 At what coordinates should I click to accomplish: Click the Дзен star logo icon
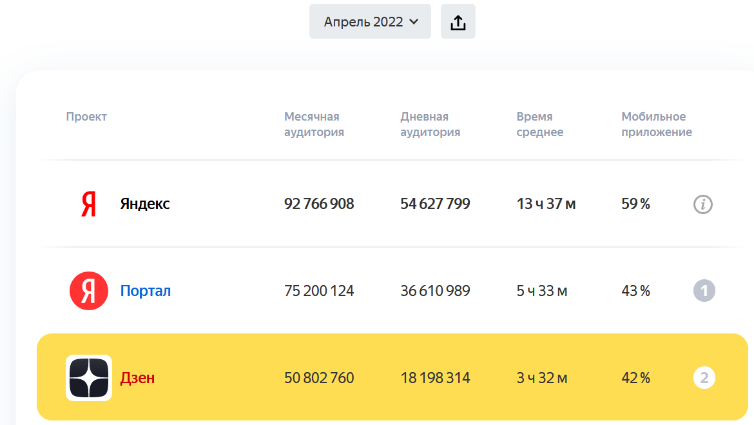tap(89, 377)
